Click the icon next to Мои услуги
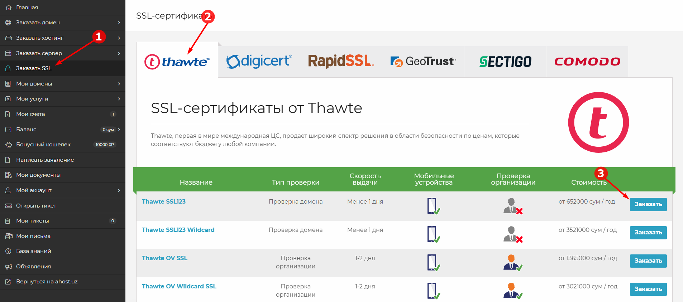683x302 pixels. click(8, 99)
